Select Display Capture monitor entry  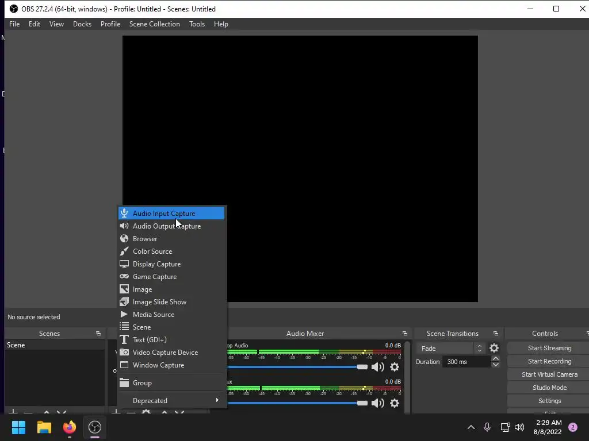[171, 264]
